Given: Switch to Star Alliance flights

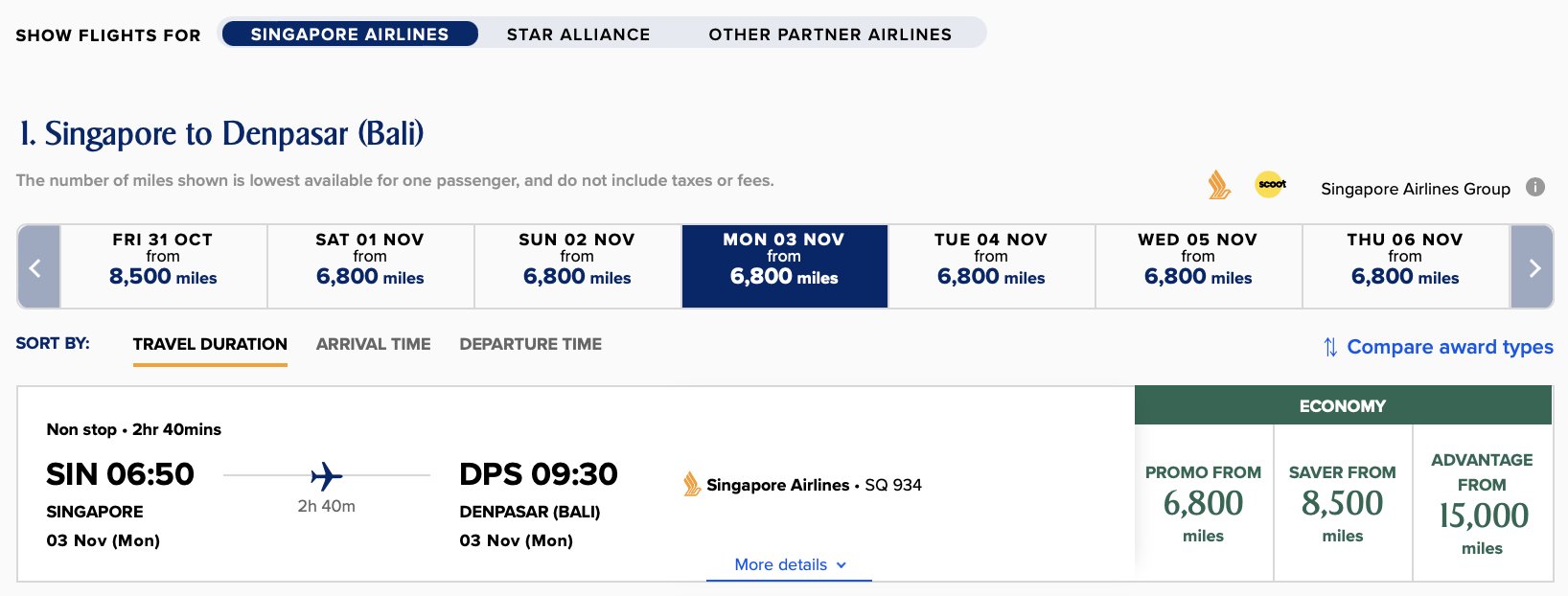Looking at the screenshot, I should pos(578,34).
